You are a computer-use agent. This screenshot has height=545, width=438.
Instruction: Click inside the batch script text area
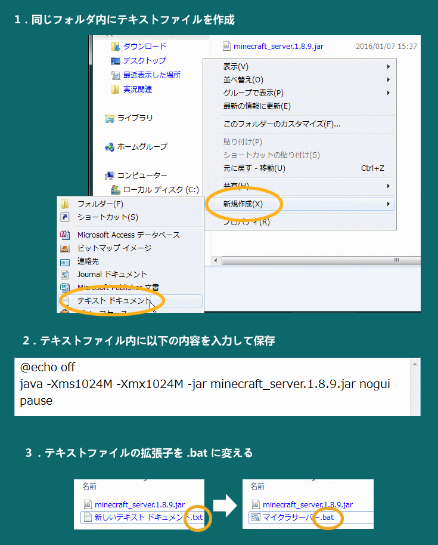tap(212, 387)
